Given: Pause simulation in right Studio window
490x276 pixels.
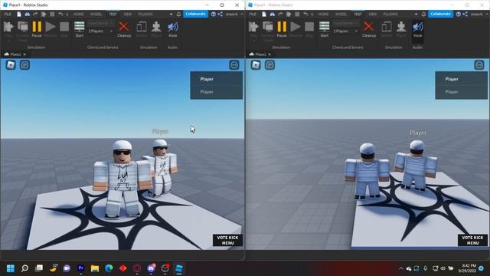Looking at the screenshot, I should pyautogui.click(x=282, y=29).
